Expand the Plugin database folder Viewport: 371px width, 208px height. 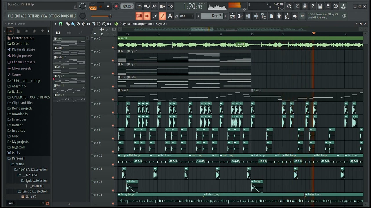pyautogui.click(x=23, y=49)
